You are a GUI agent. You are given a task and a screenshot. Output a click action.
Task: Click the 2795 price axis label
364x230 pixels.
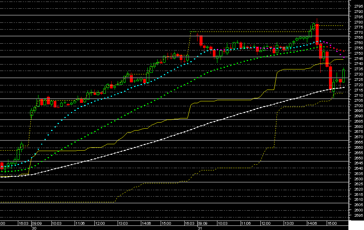(x=359, y=6)
